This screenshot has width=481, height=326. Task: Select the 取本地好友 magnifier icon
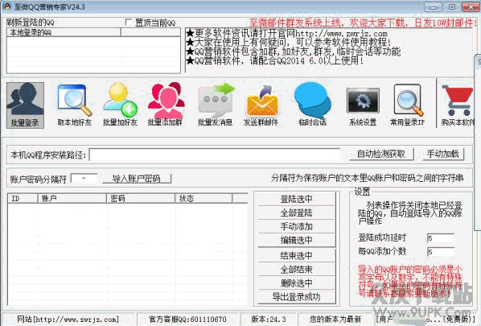coord(75,101)
